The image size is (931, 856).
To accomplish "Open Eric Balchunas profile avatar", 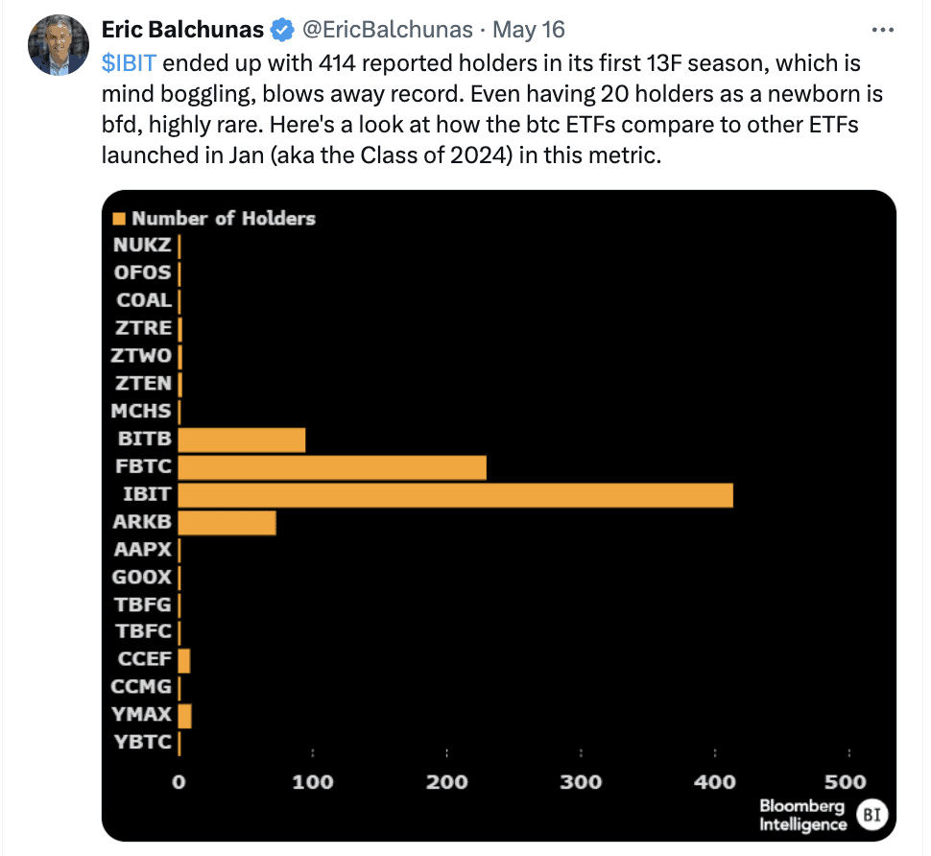I will [59, 46].
